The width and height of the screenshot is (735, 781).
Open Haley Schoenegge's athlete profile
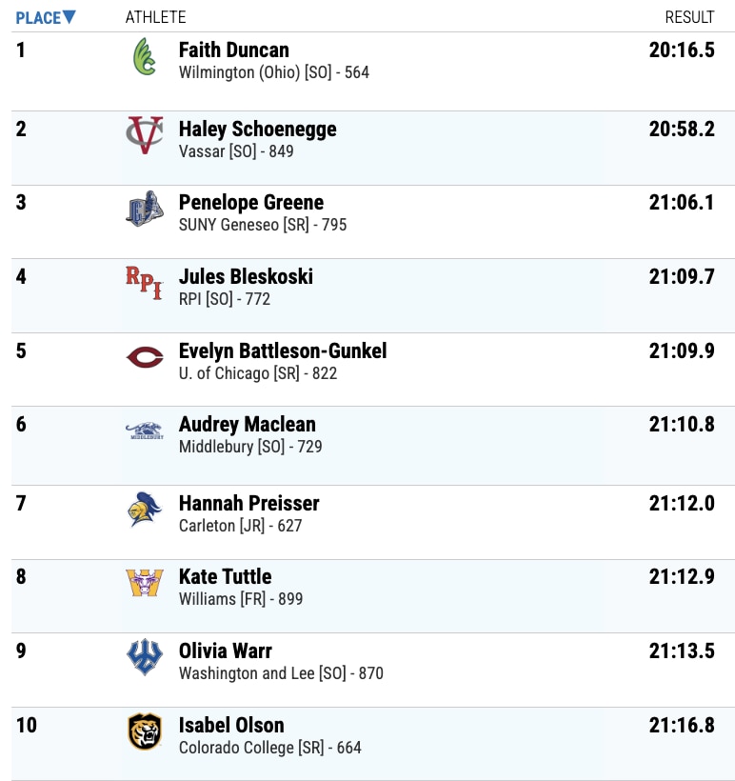(257, 129)
